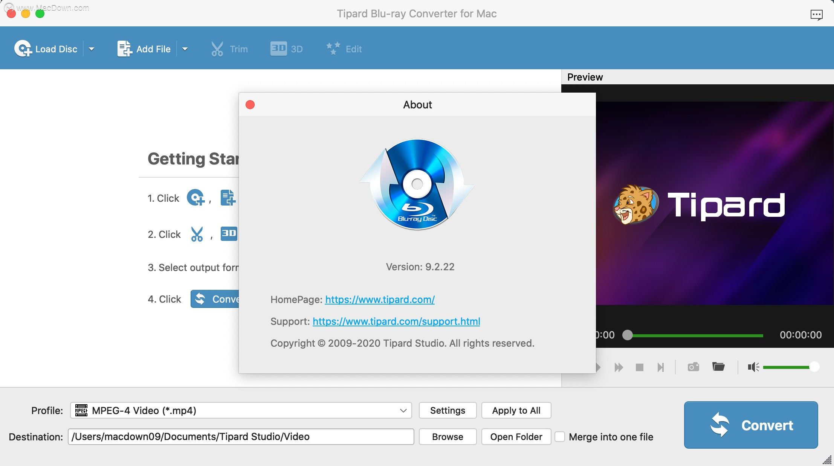Click the Load Disc toolbar button

(46, 49)
